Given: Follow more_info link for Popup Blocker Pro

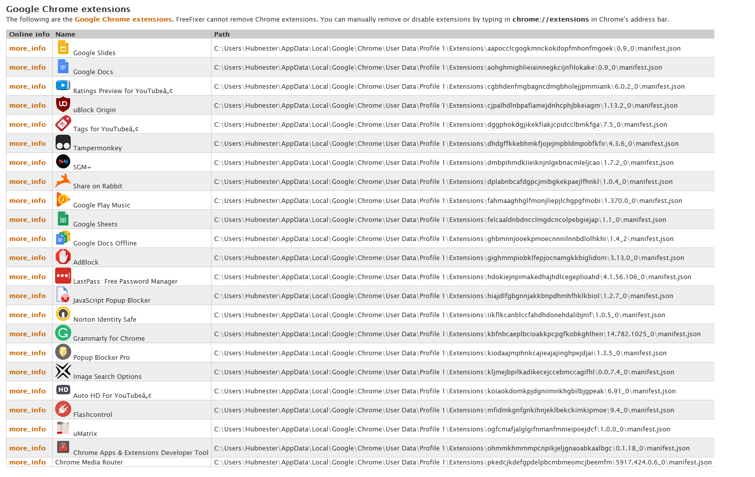Looking at the screenshot, I should pos(28,353).
